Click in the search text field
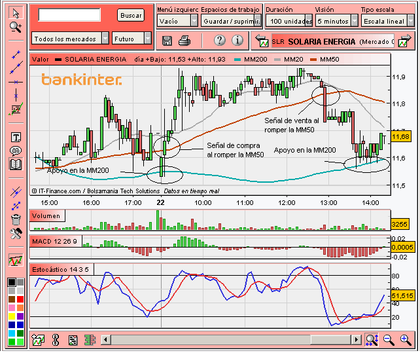Screen dimensions: 420x353 click(69, 15)
